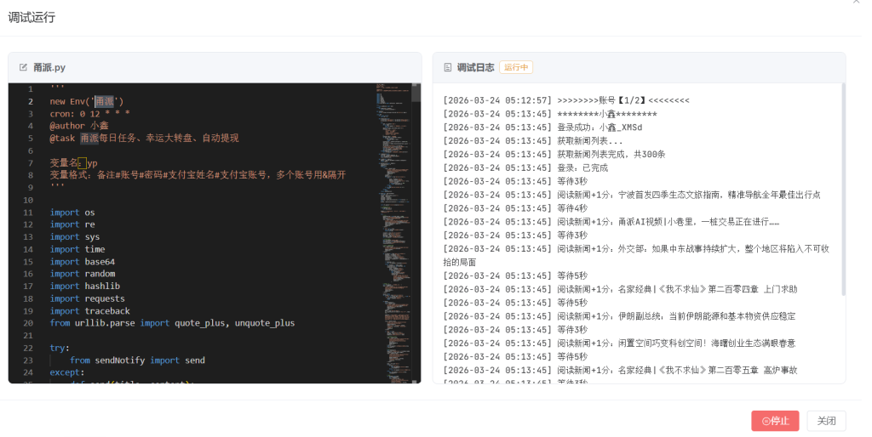Click the "@author 小鑫" comment line

[x=79, y=126]
